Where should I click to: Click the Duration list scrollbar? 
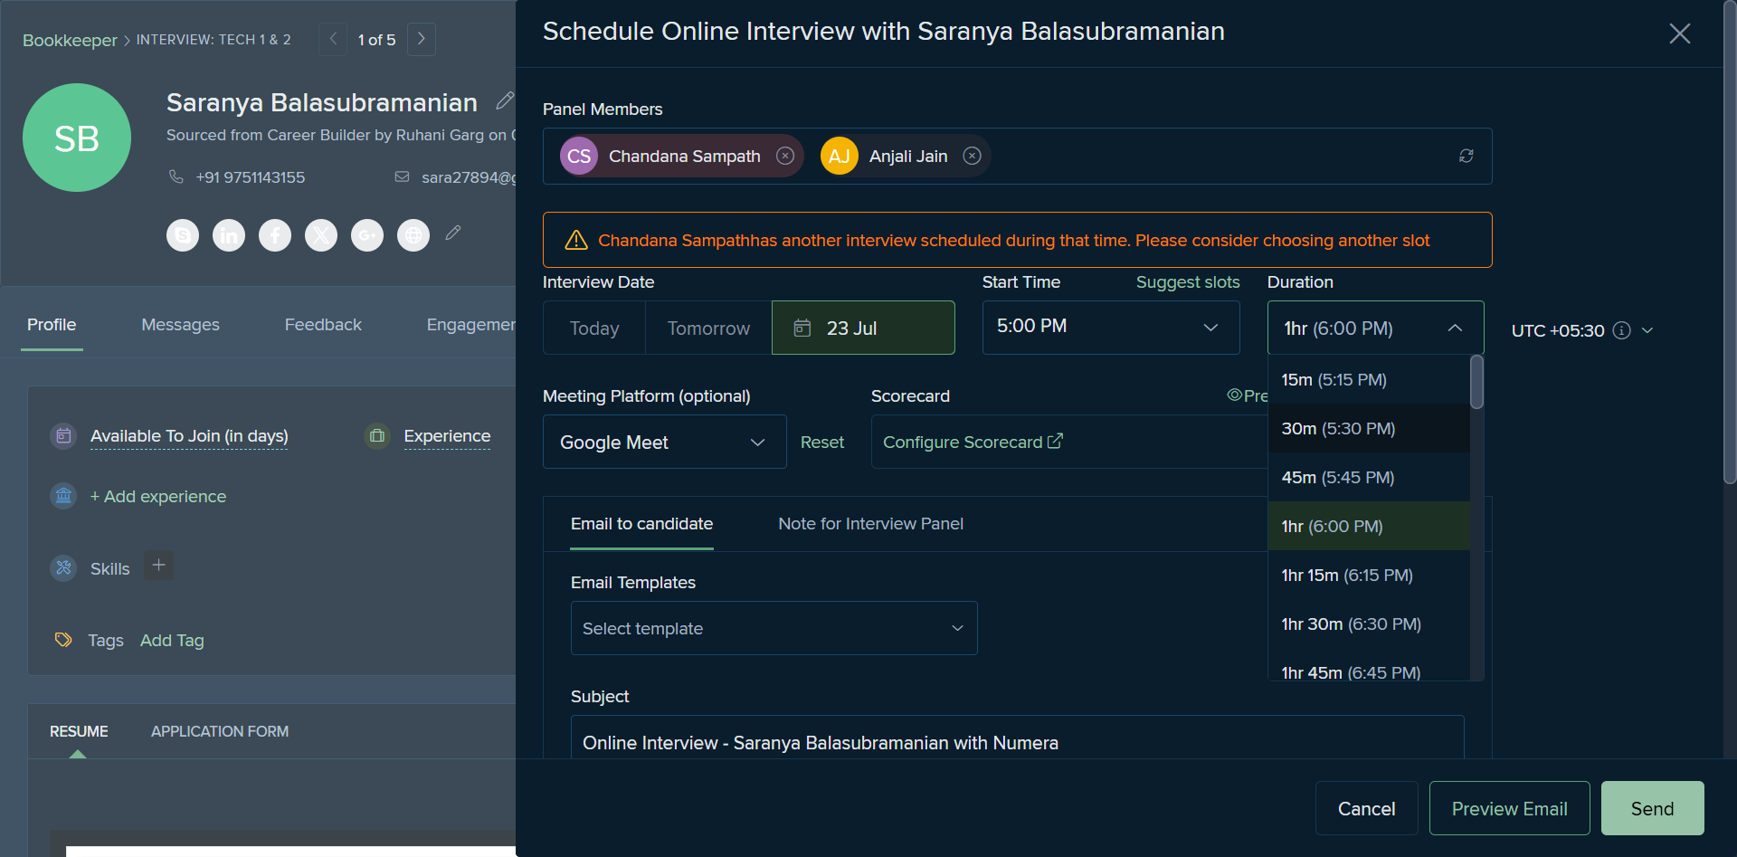1476,382
